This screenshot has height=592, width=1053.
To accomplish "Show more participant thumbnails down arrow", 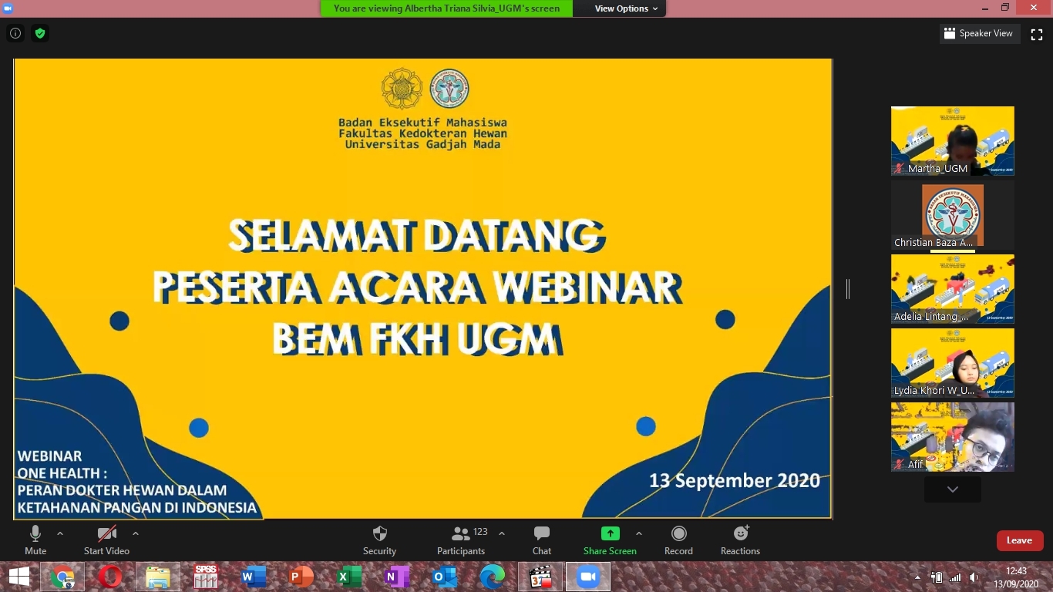I will point(953,489).
